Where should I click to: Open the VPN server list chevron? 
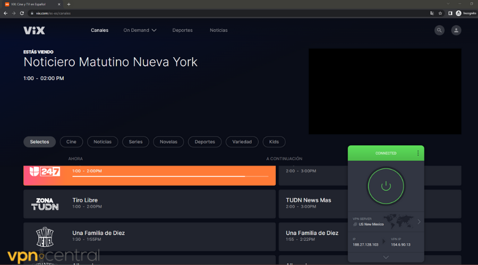419,222
